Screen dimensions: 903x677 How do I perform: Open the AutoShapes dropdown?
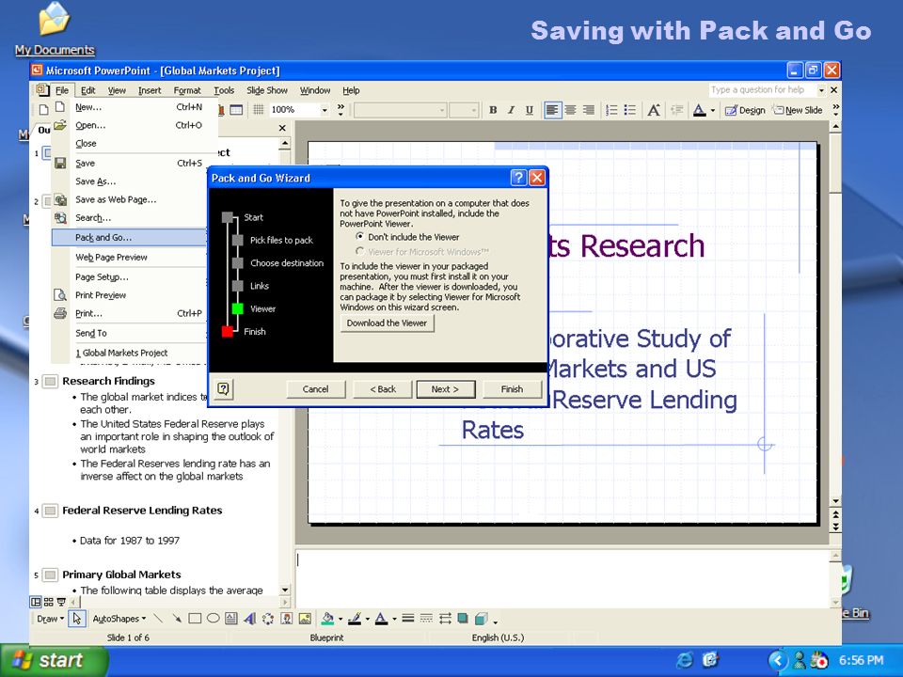[x=119, y=619]
